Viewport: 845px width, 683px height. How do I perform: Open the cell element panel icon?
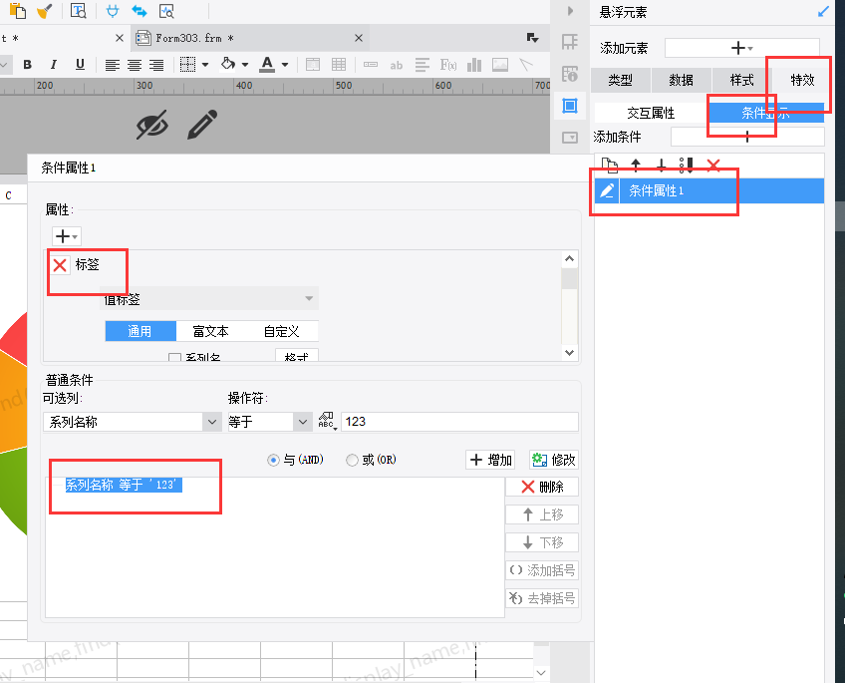pyautogui.click(x=570, y=42)
